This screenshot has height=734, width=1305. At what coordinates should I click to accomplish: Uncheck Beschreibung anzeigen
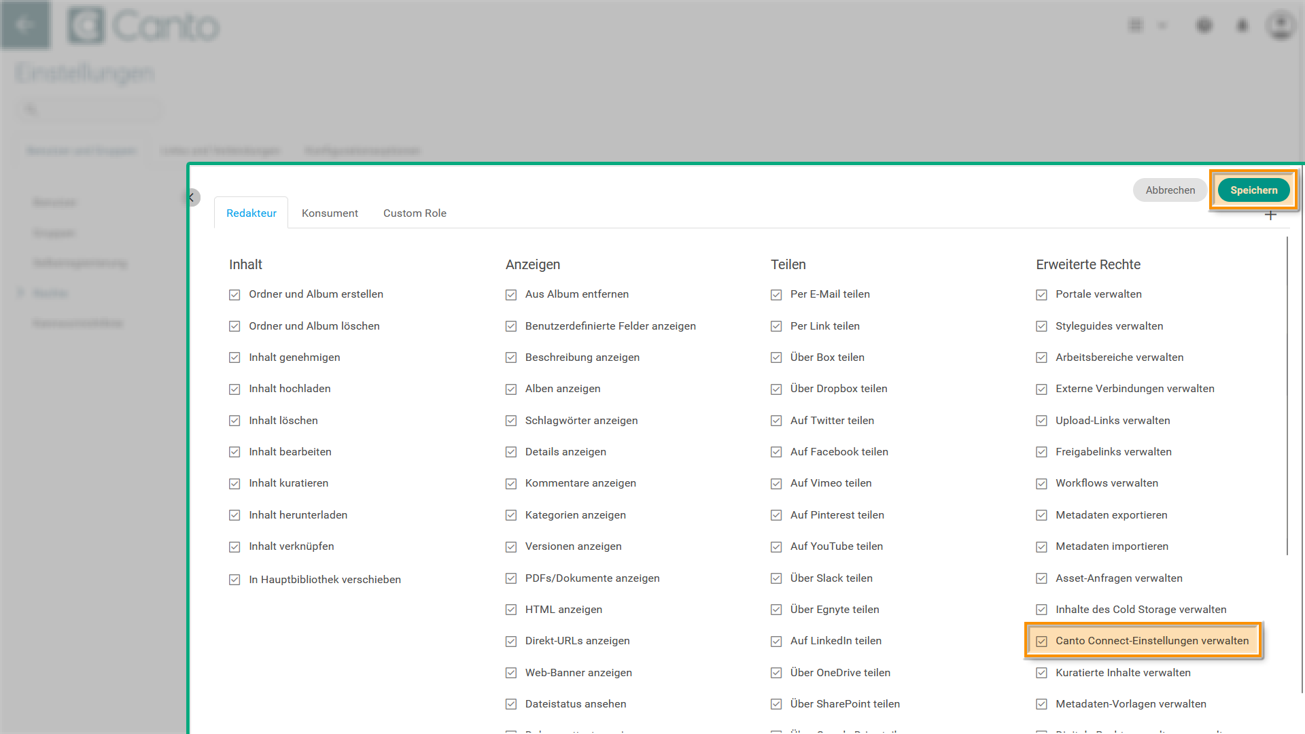tap(511, 357)
